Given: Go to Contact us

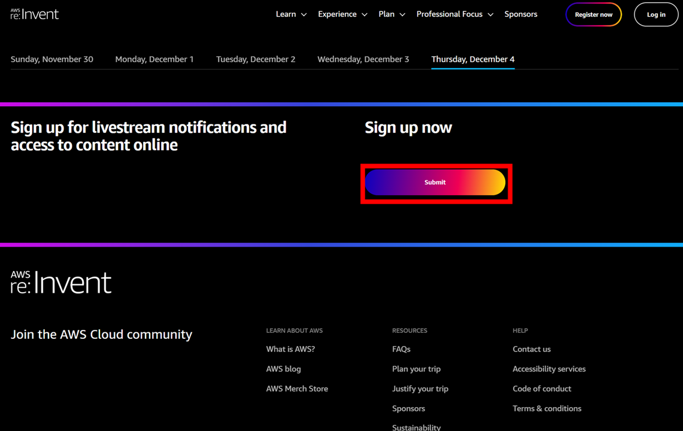Looking at the screenshot, I should [x=532, y=349].
